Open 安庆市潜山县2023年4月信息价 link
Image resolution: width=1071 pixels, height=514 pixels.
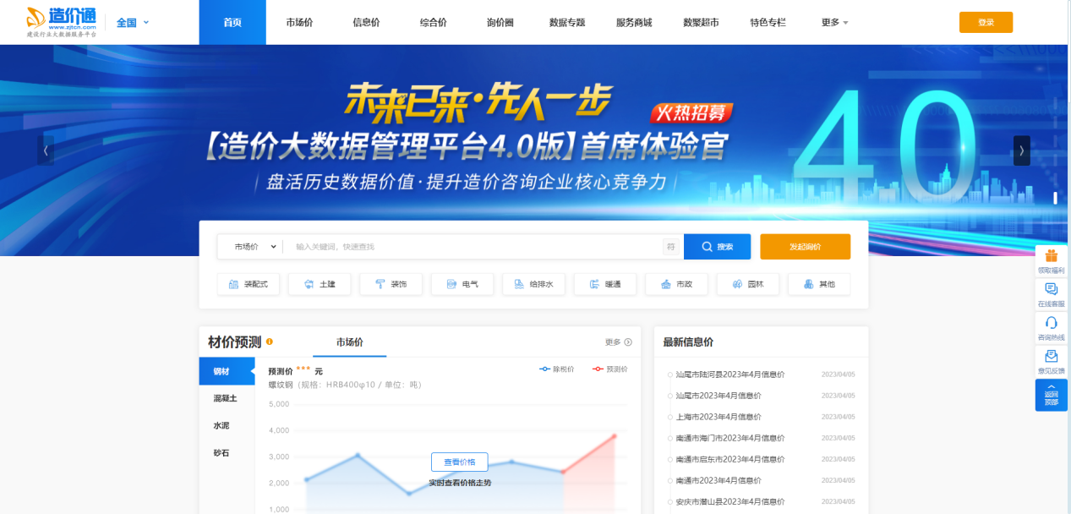729,501
